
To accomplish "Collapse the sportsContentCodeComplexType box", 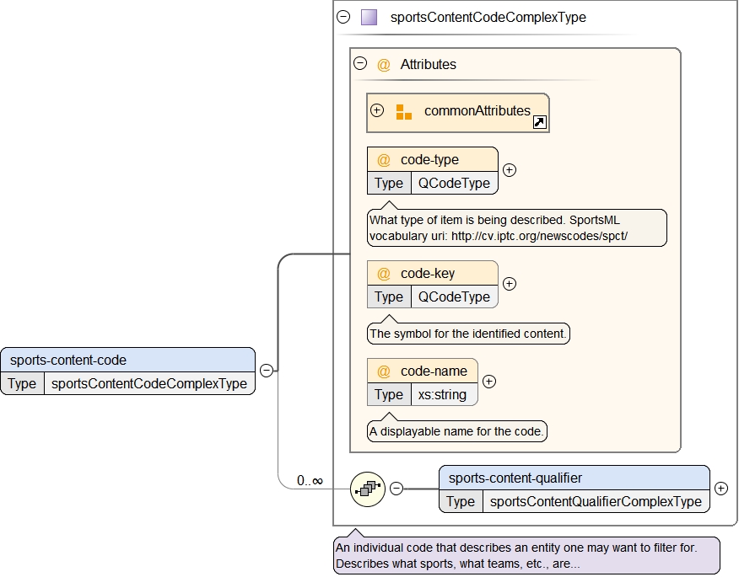I will [x=343, y=17].
